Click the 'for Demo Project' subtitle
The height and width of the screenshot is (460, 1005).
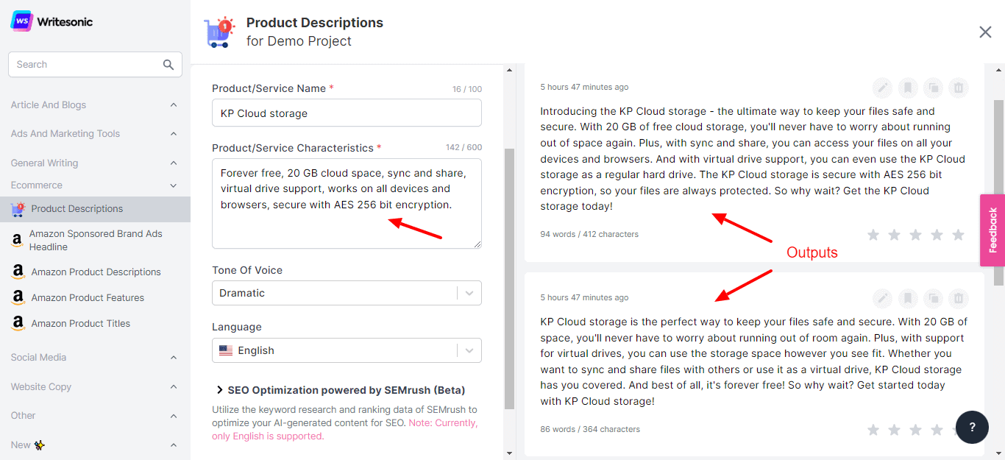pyautogui.click(x=299, y=42)
